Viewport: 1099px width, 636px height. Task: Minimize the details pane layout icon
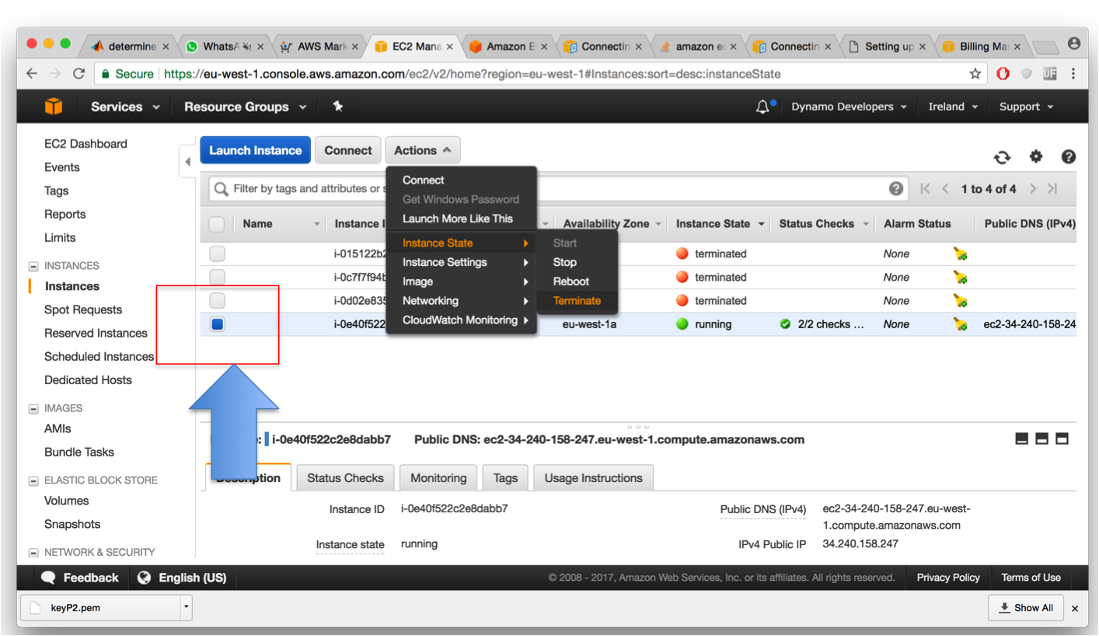pyautogui.click(x=1022, y=439)
